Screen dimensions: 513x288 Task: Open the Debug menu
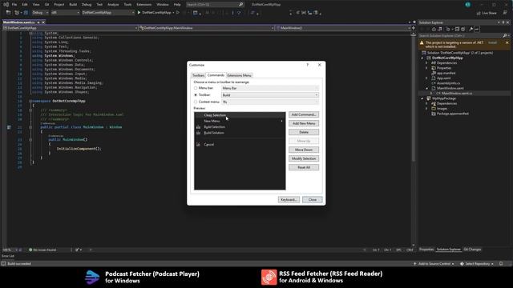[x=87, y=5]
